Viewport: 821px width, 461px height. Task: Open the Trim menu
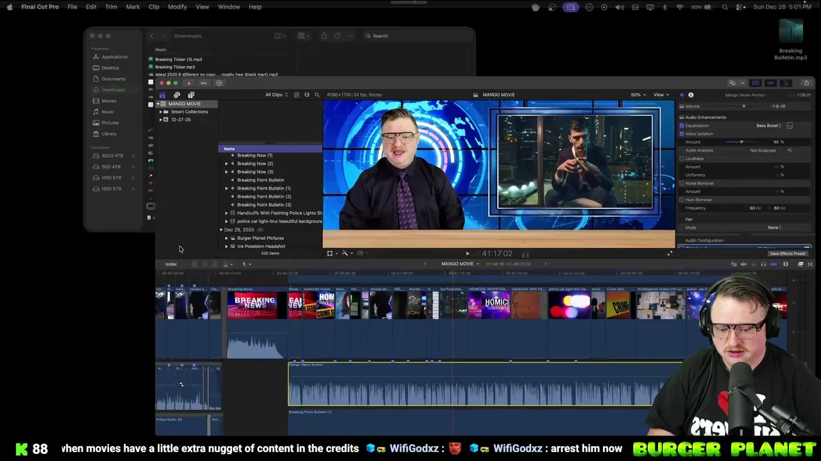pos(111,7)
